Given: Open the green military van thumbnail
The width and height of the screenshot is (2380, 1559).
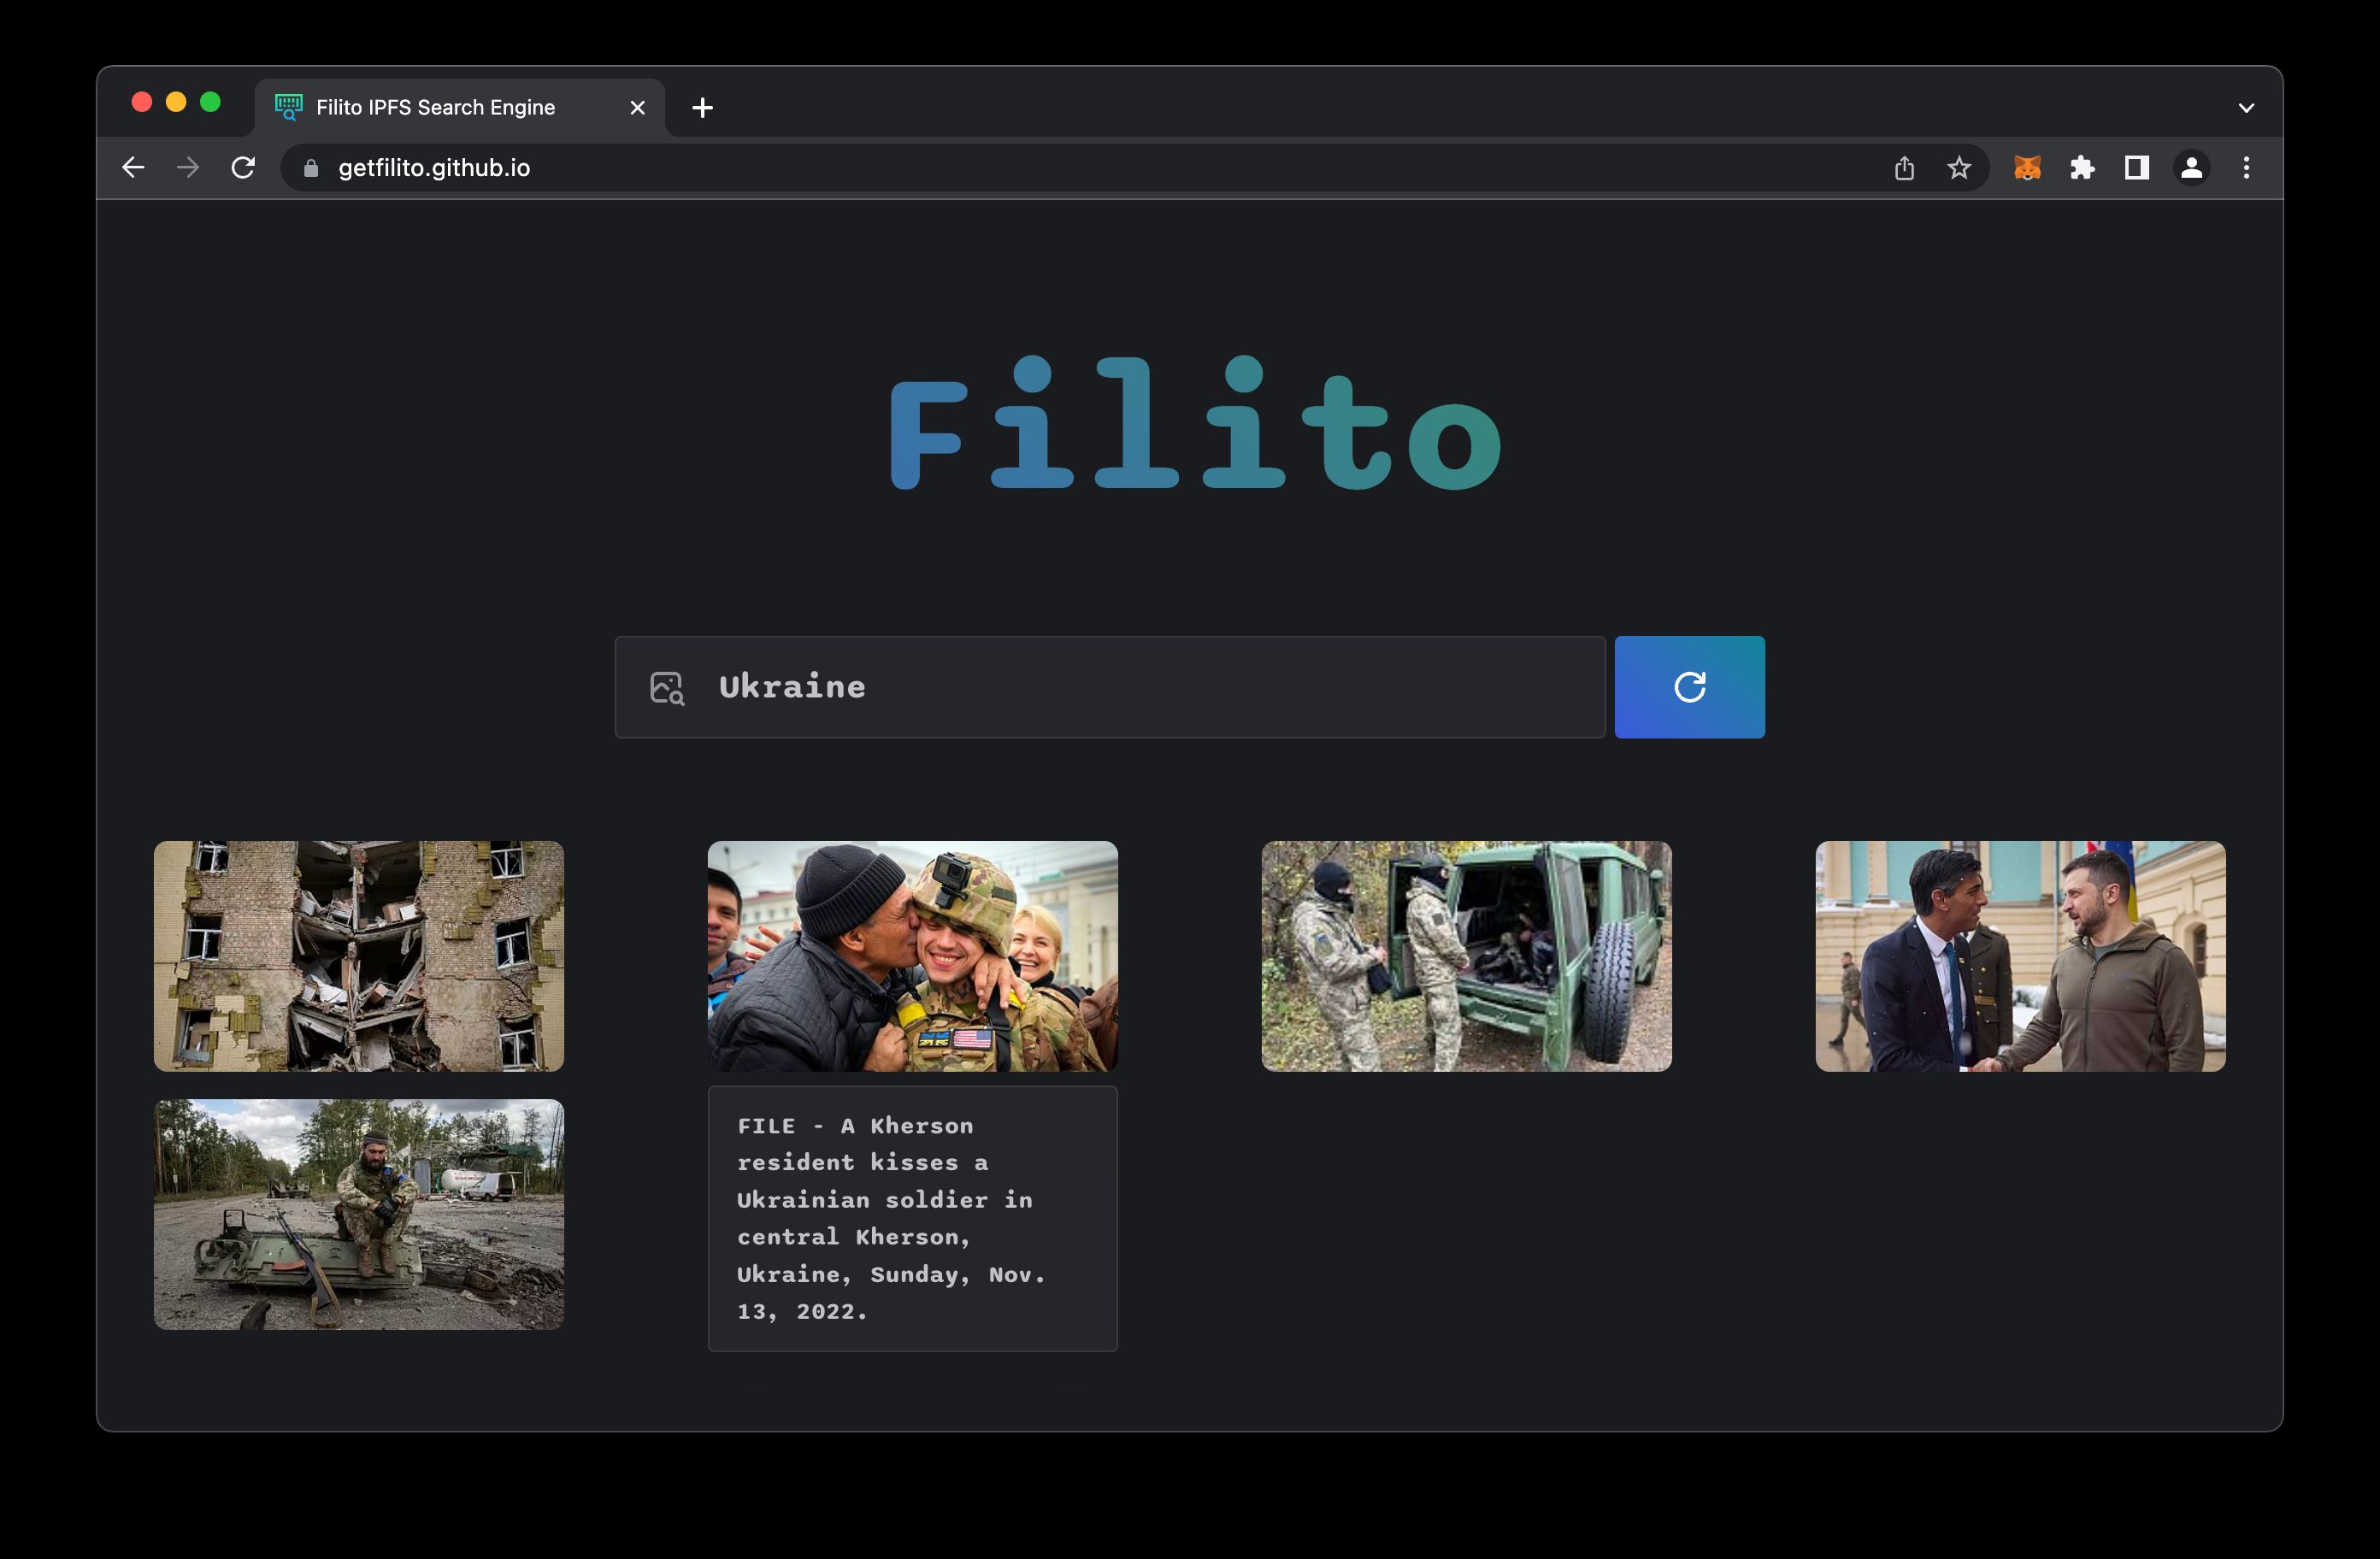Looking at the screenshot, I should tap(1467, 956).
